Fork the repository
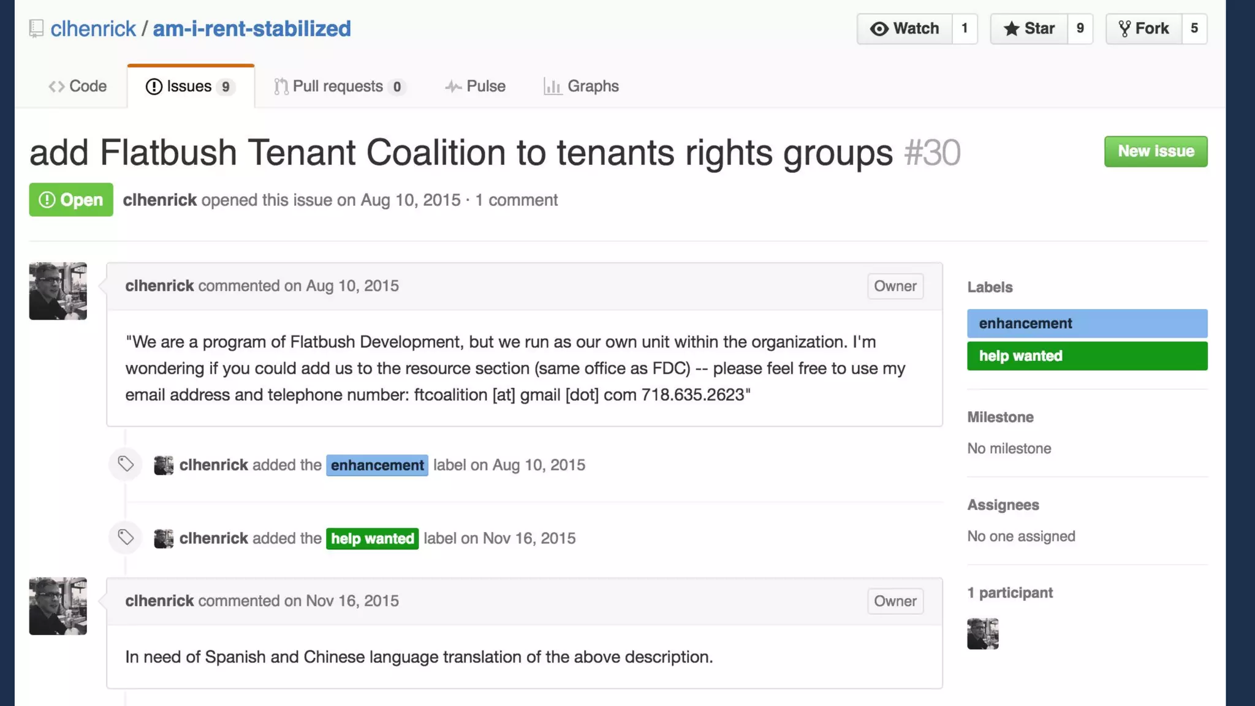This screenshot has height=706, width=1255. point(1143,29)
